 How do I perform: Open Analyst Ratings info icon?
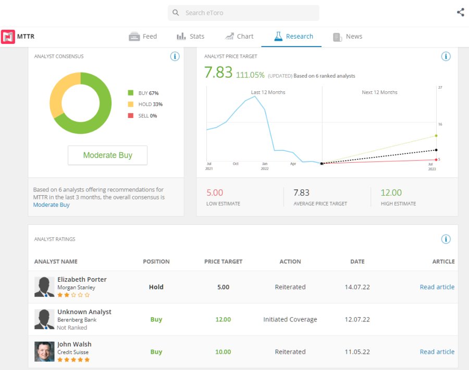446,239
